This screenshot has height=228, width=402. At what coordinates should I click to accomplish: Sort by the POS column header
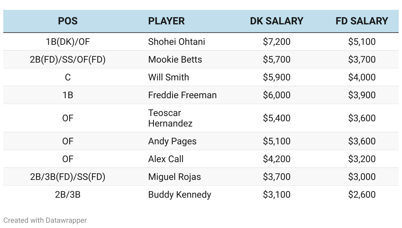(x=68, y=21)
